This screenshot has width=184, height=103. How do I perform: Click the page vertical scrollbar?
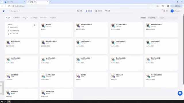183,49
